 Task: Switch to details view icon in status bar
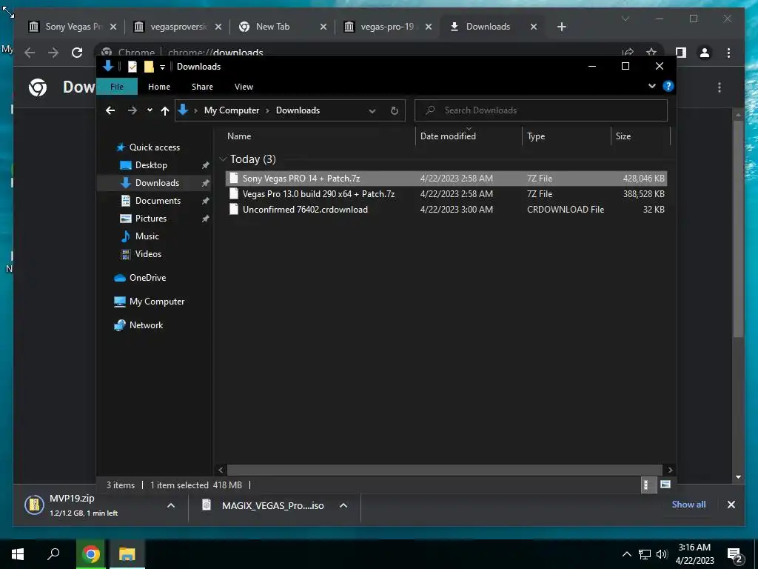(x=647, y=485)
